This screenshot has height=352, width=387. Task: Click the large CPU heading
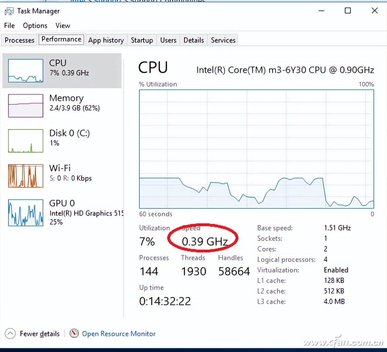point(153,67)
